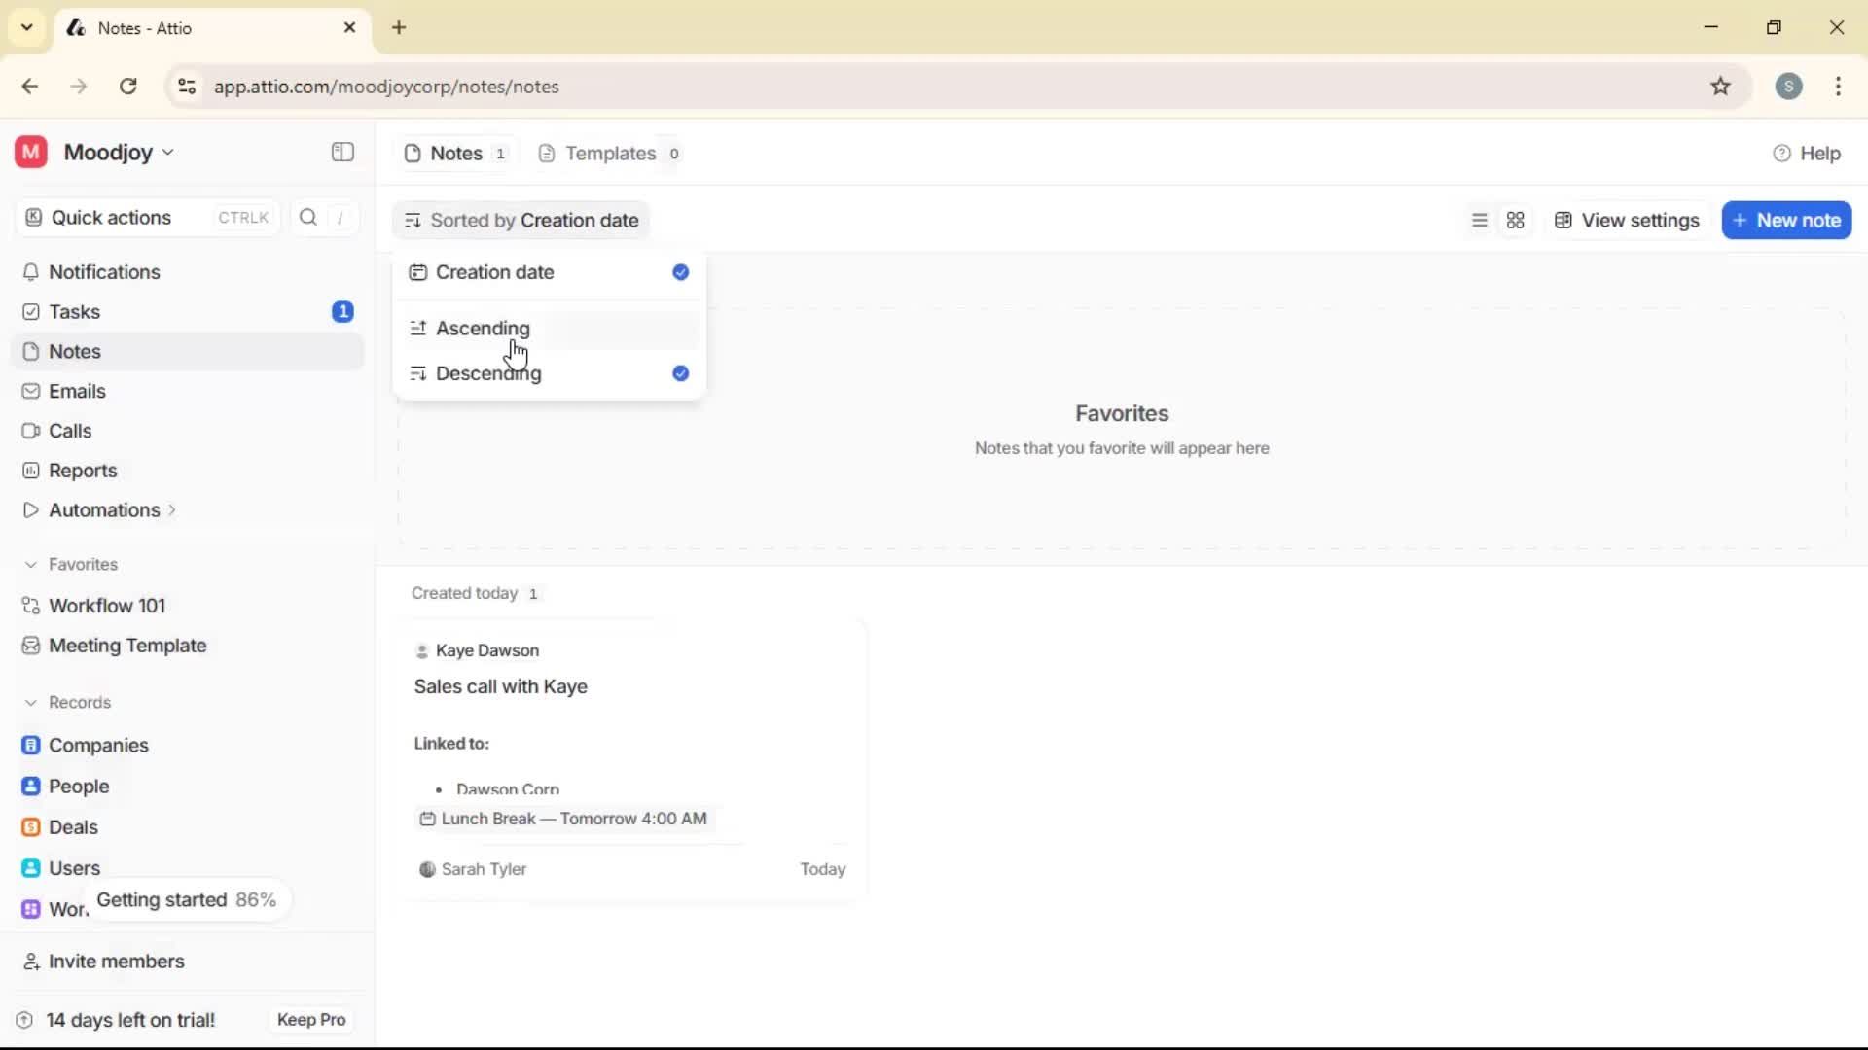The height and width of the screenshot is (1050, 1868).
Task: Select the Emails section in sidebar
Action: pyautogui.click(x=76, y=391)
